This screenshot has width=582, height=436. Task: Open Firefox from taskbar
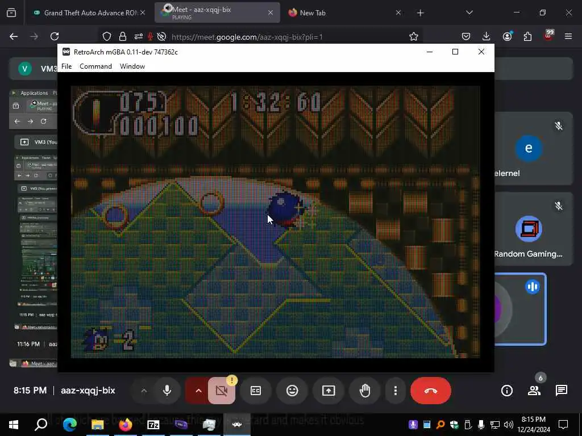(x=125, y=425)
